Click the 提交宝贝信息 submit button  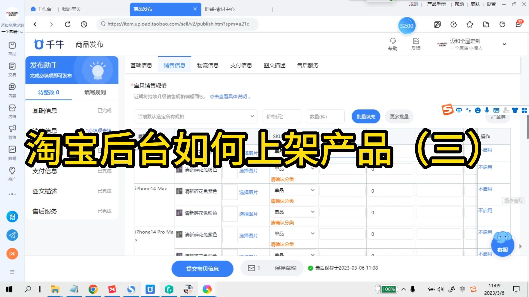click(202, 269)
